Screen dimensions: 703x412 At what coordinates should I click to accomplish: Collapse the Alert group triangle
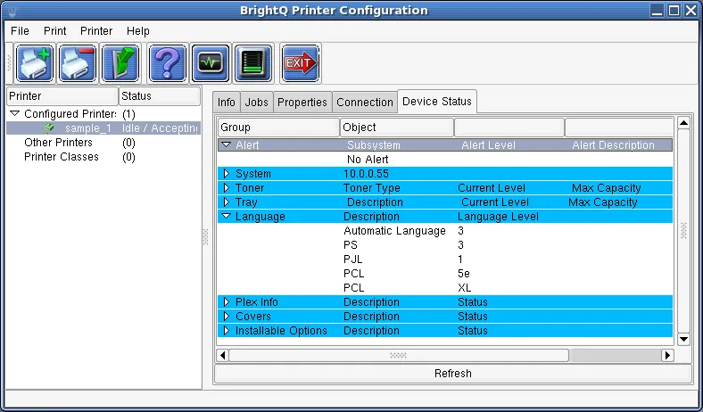(226, 144)
